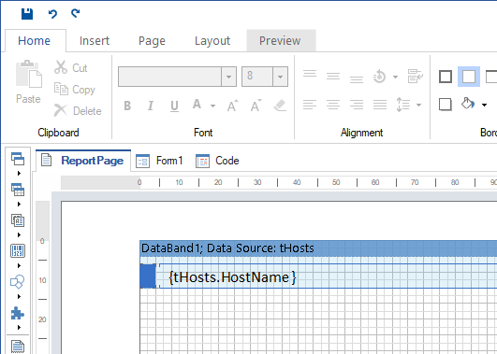Align text to the bottom

357,78
